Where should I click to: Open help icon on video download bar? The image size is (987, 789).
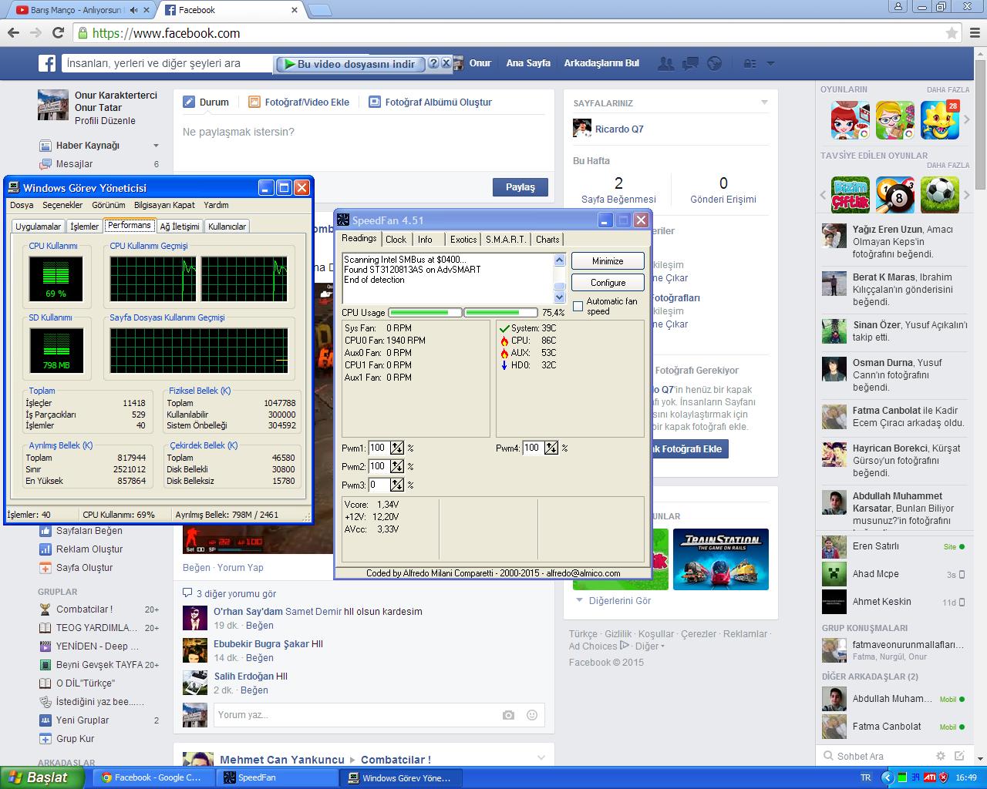tap(433, 63)
